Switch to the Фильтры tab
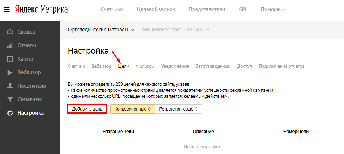 click(145, 66)
